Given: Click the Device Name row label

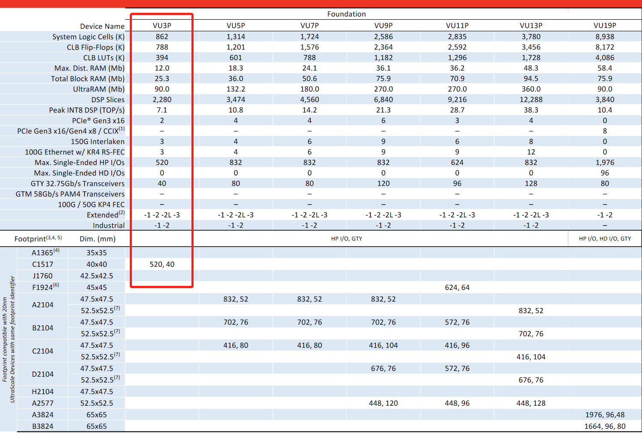Looking at the screenshot, I should [x=102, y=26].
